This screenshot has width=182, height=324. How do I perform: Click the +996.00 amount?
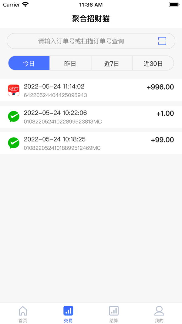pyautogui.click(x=160, y=87)
